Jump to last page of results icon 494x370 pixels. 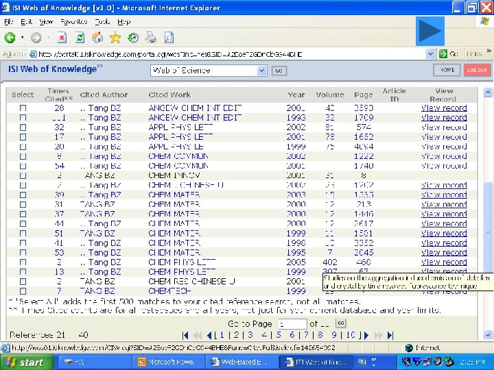pos(390,335)
